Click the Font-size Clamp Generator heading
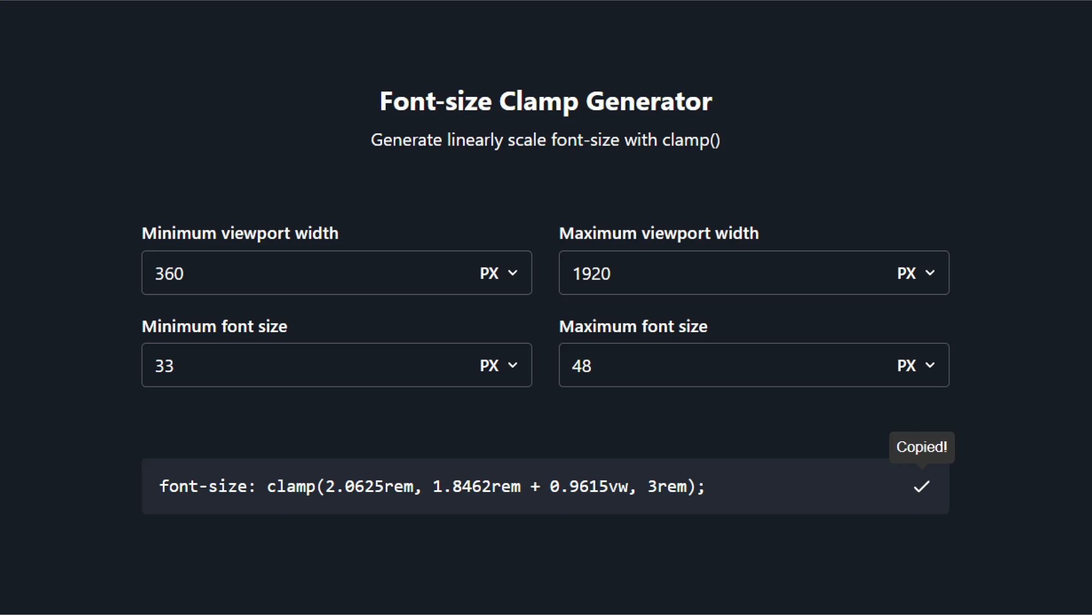 tap(546, 101)
